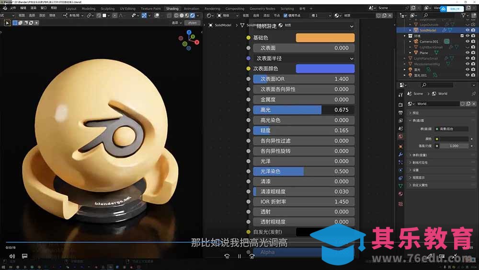This screenshot has width=479, height=270.
Task: Click the 次表面颜色 blue color swatch
Action: [x=325, y=69]
